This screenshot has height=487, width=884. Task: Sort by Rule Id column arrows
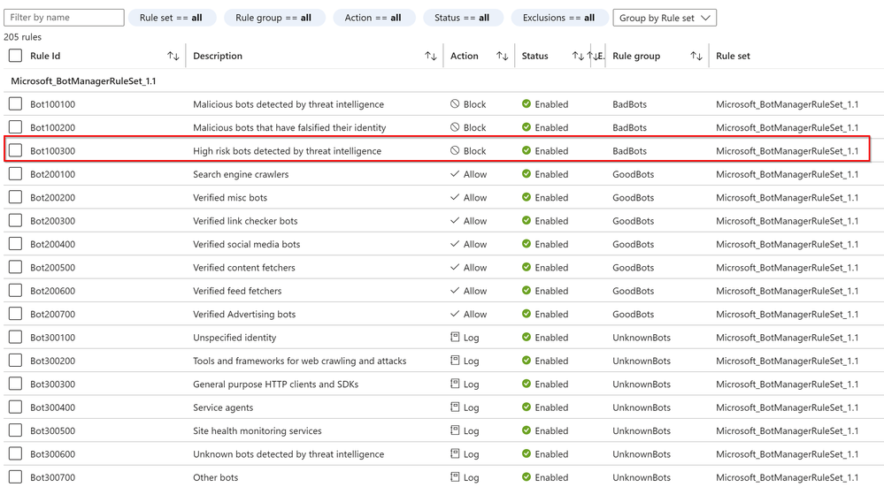pos(173,56)
